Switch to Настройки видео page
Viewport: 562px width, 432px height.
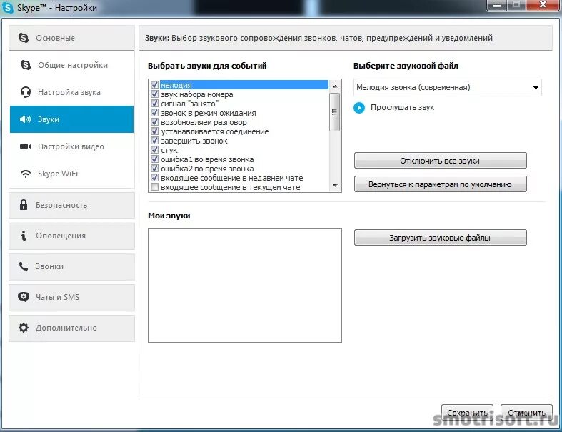point(71,146)
